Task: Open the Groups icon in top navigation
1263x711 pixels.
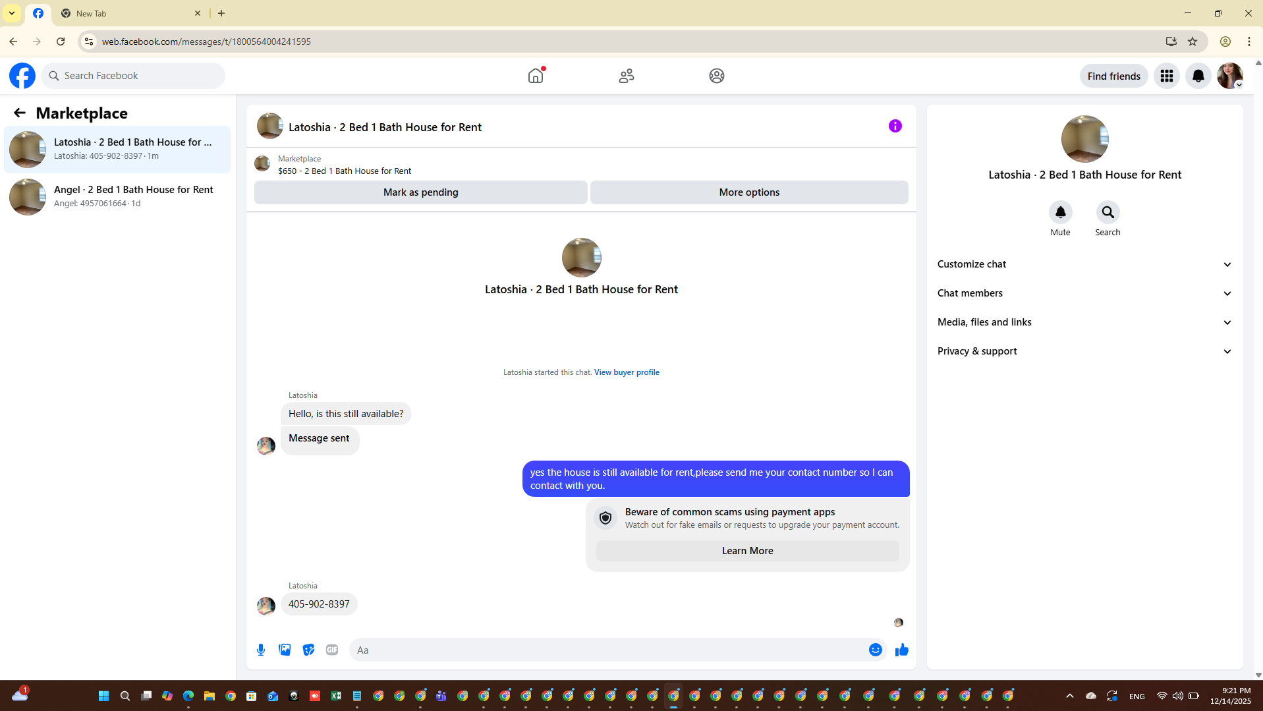Action: pos(717,76)
